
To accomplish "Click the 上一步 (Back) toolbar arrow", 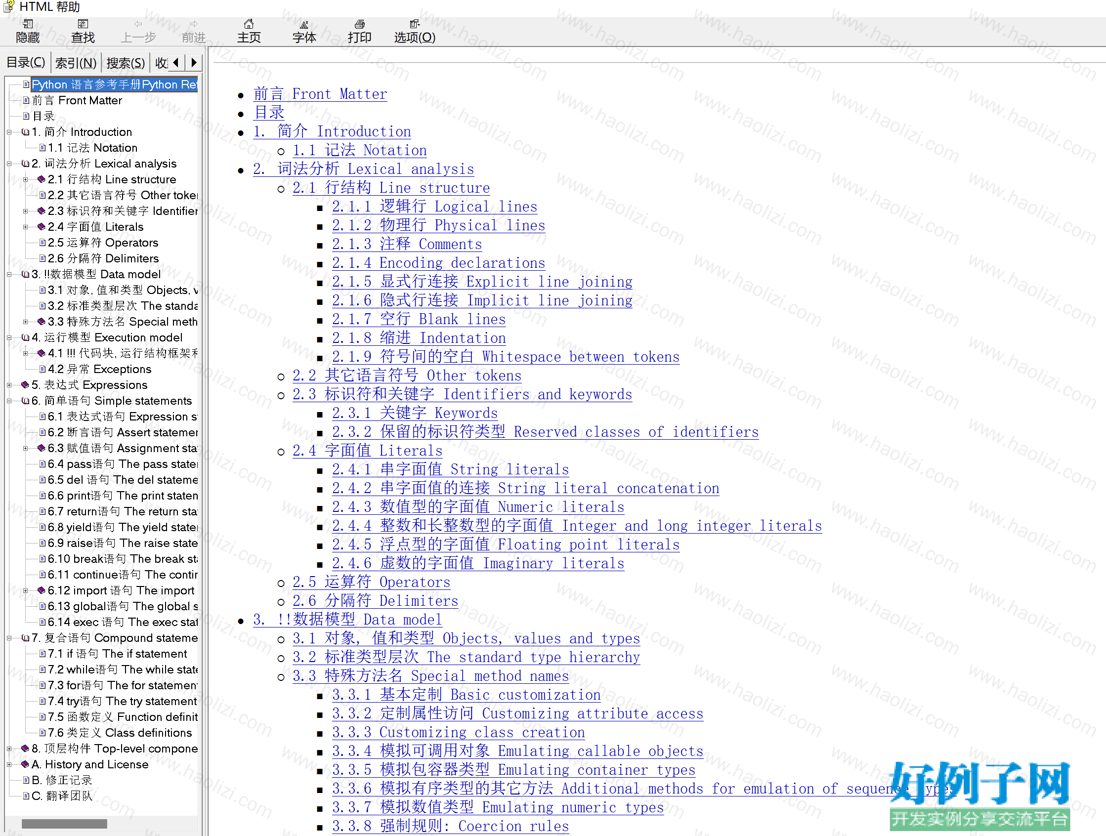I will [x=138, y=24].
